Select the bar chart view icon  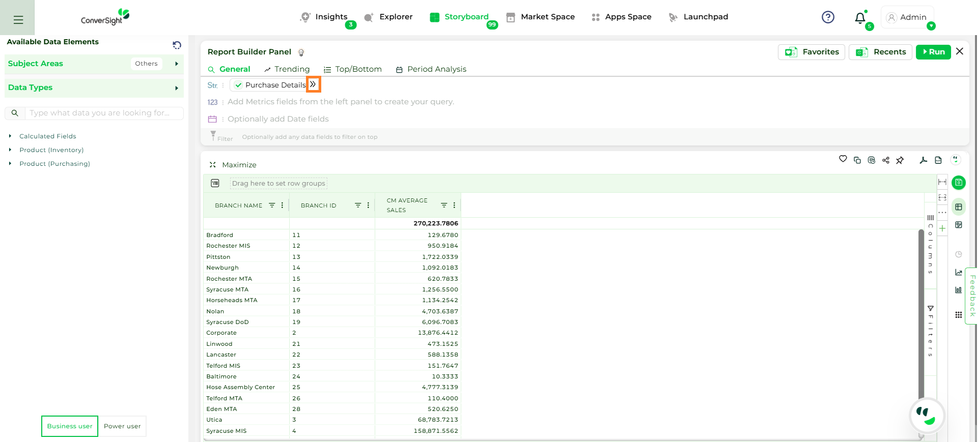pyautogui.click(x=958, y=290)
